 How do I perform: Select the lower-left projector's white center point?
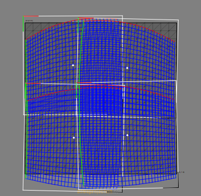tap(74, 138)
